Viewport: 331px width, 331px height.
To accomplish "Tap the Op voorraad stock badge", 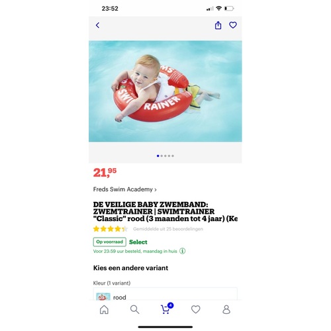I will point(110,242).
